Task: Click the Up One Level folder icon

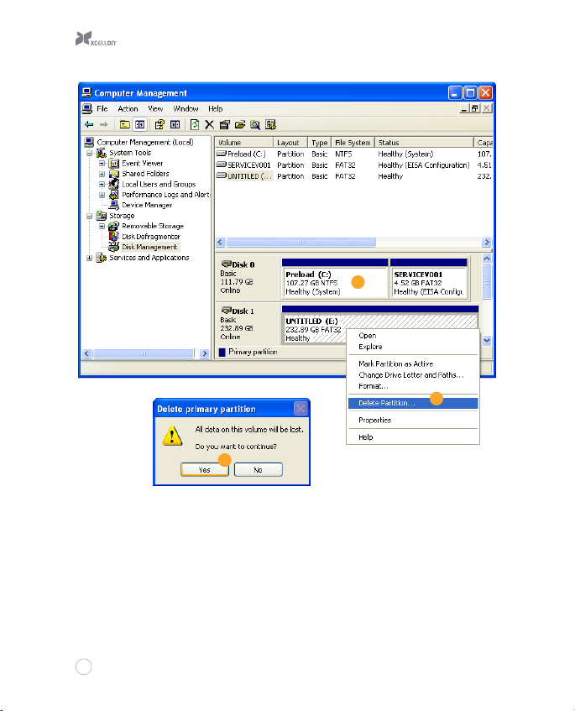Action: click(125, 124)
